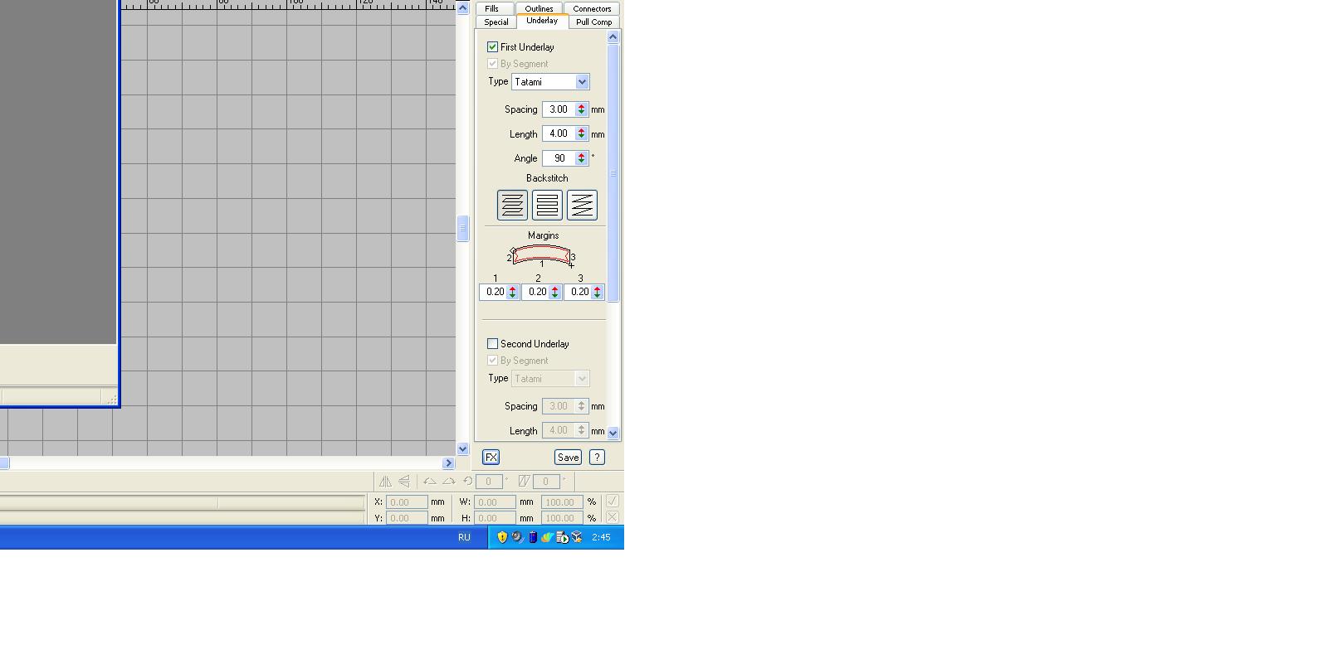This screenshot has width=1328, height=659.
Task: Click the rotate clockwise icon
Action: [449, 481]
